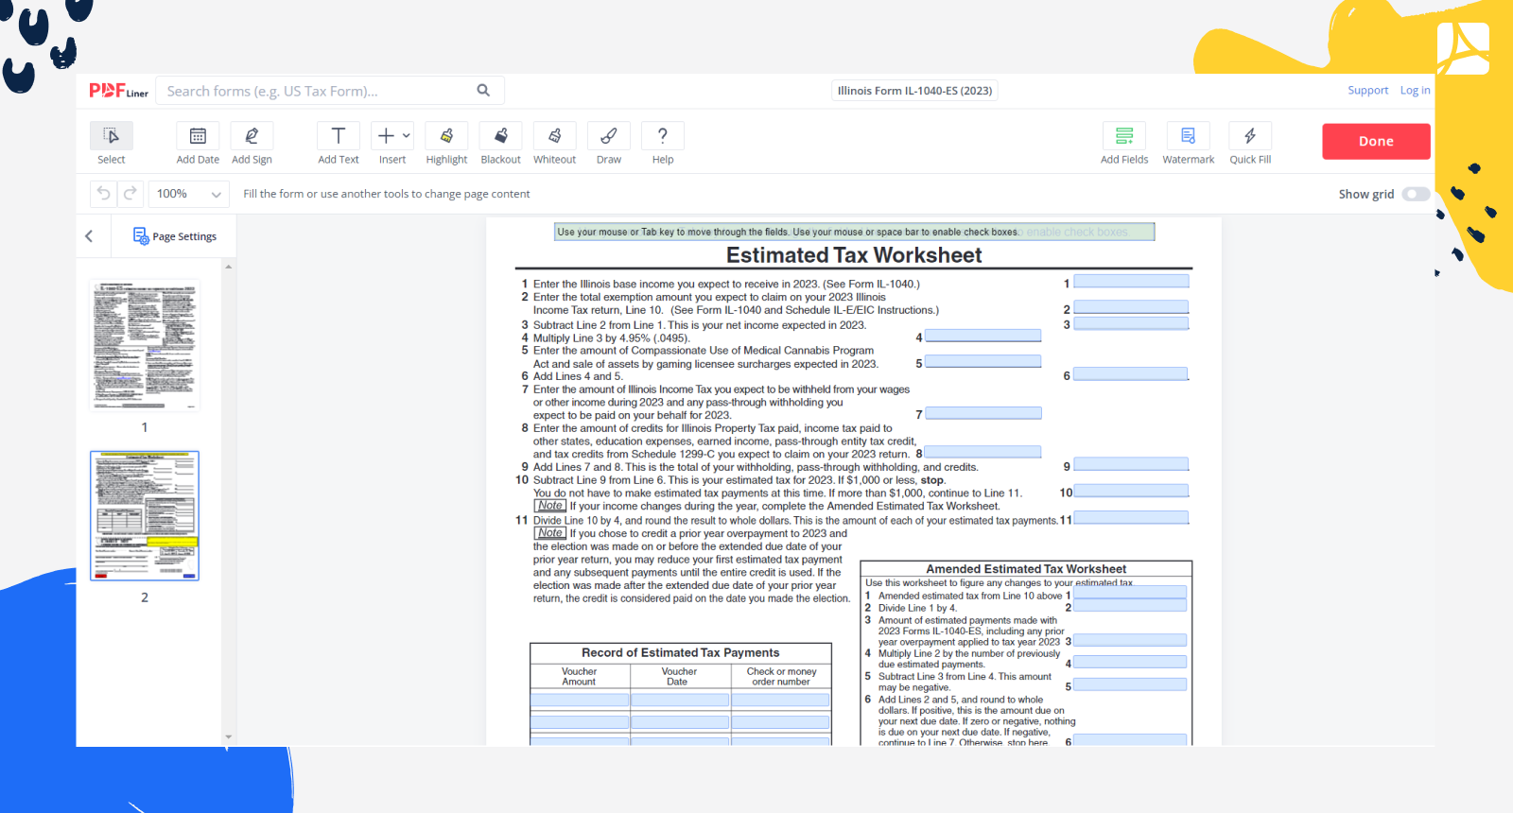The image size is (1513, 813).
Task: Click the search forms input field
Action: pyautogui.click(x=317, y=91)
